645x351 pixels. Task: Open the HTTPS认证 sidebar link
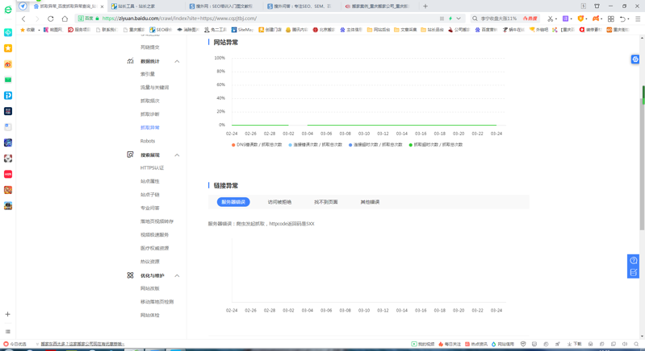tap(152, 168)
